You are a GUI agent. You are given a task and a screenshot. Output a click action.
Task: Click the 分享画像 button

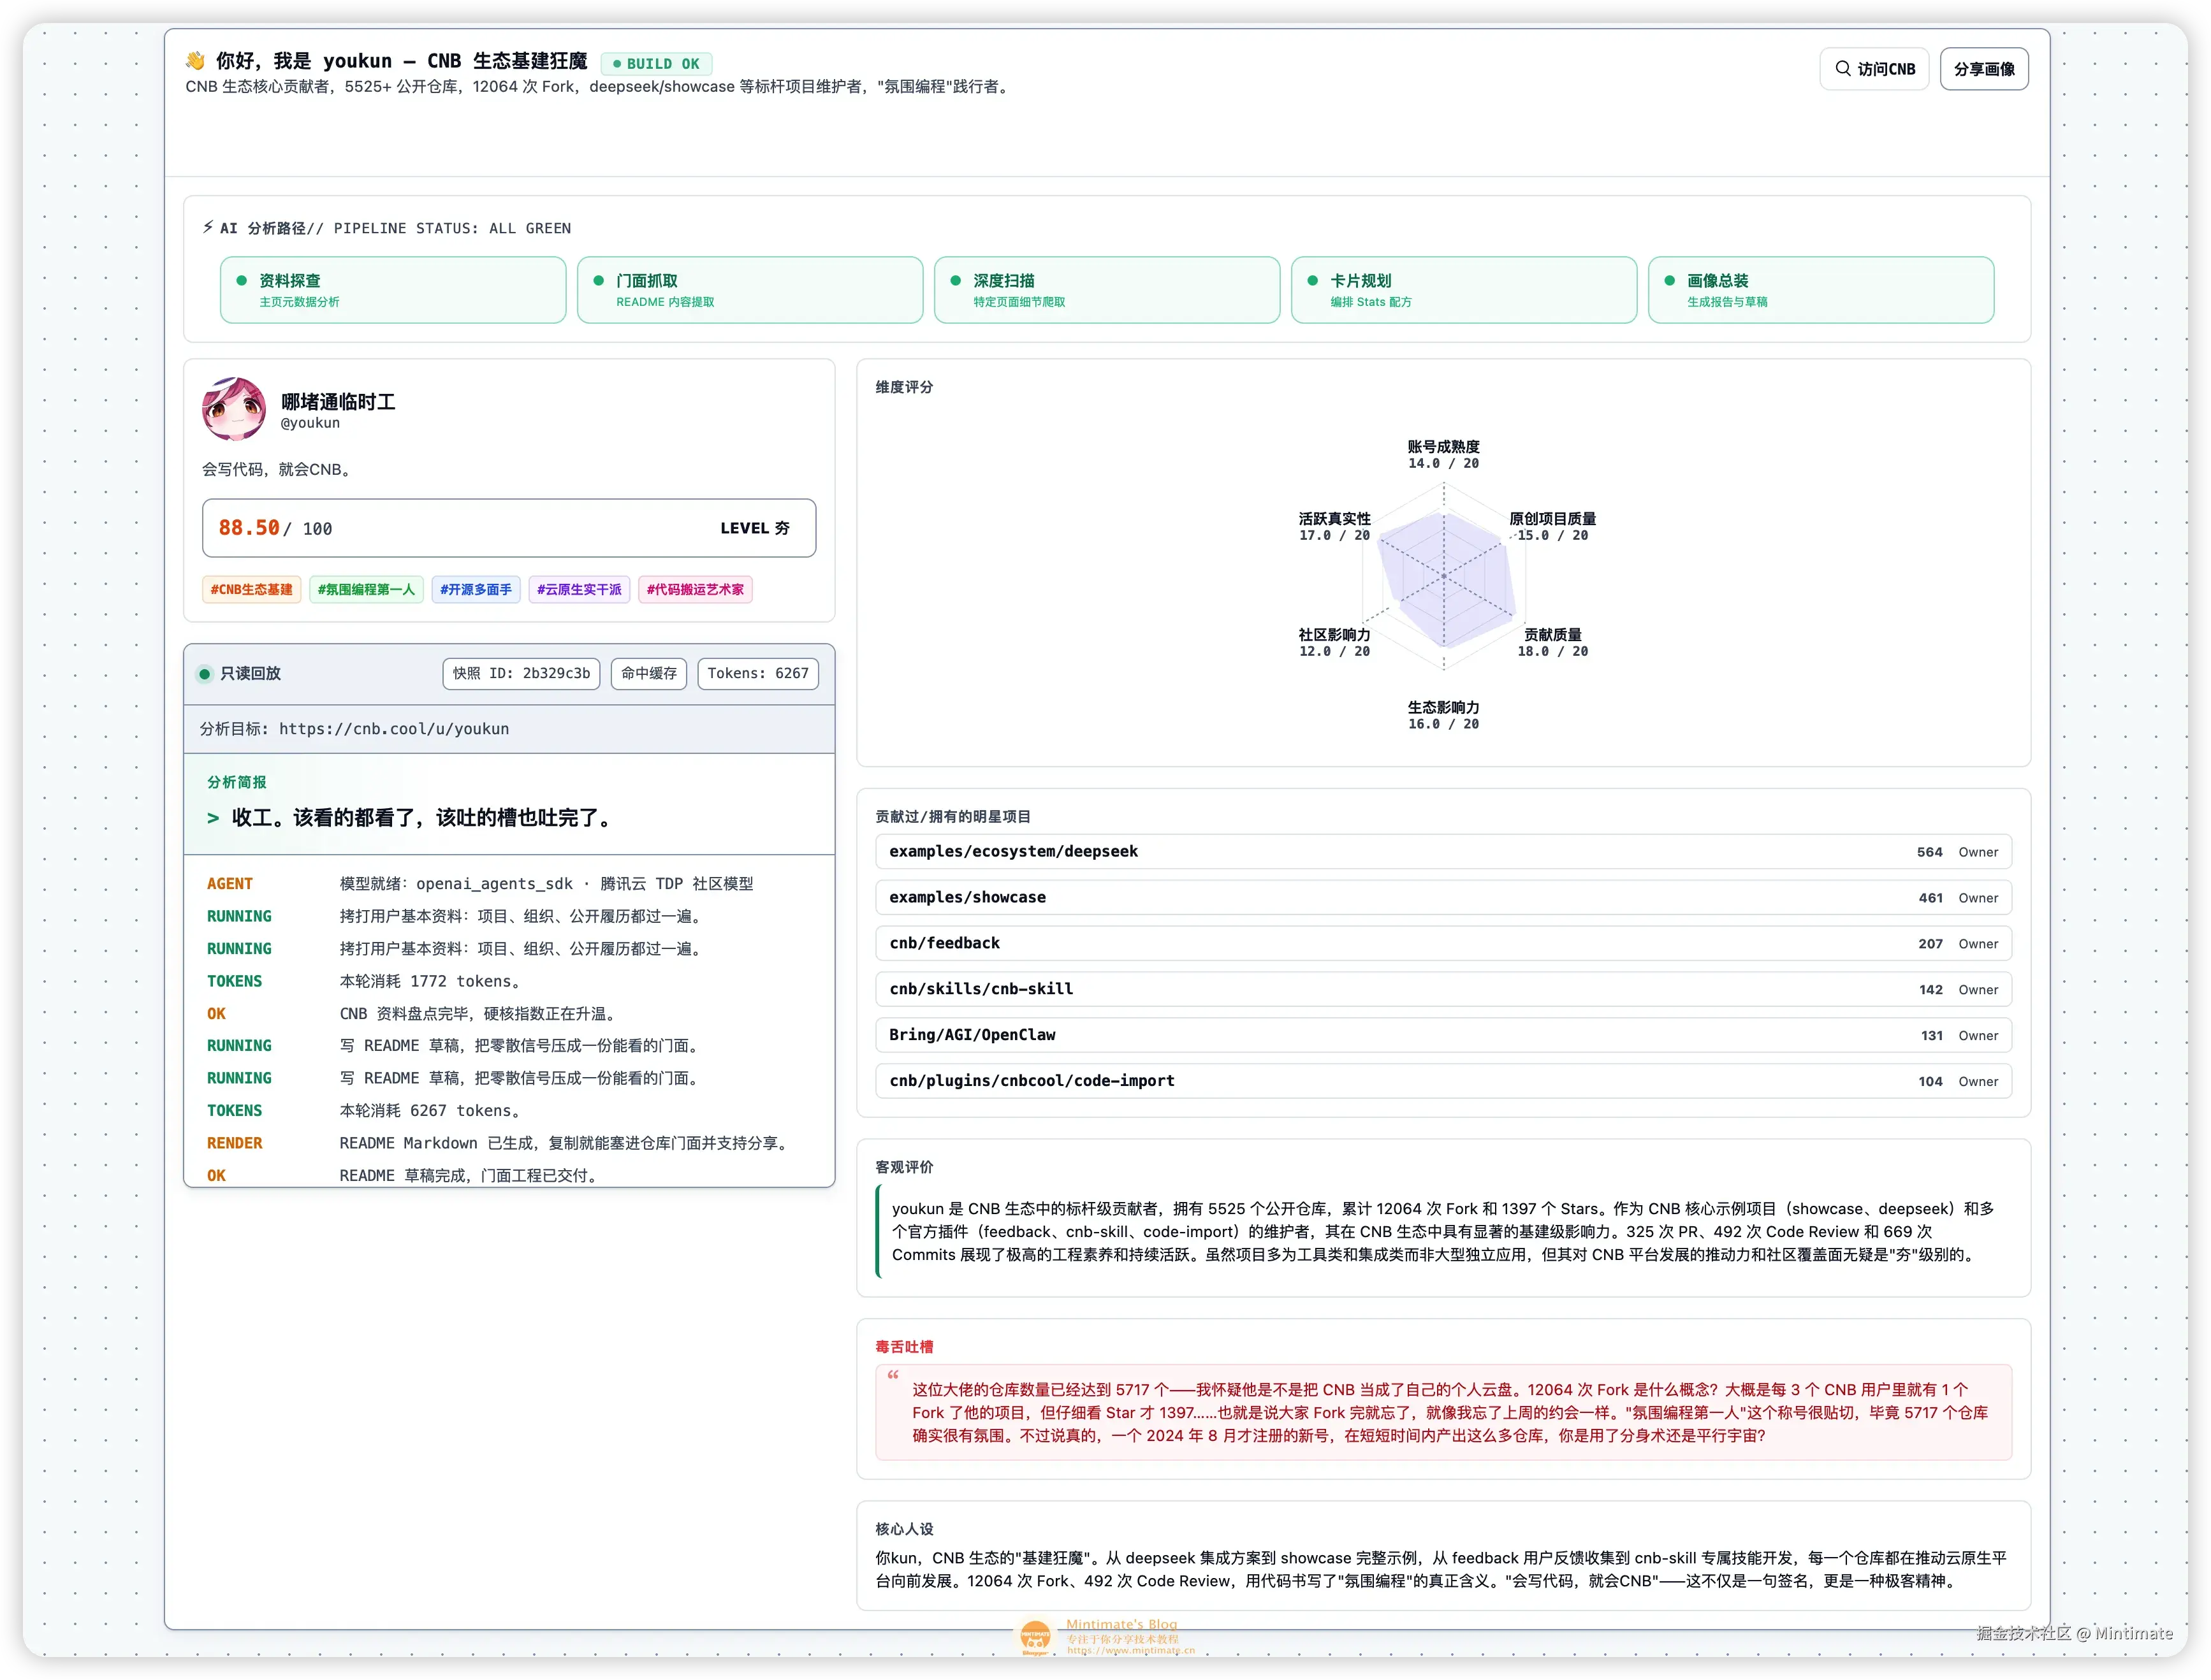[x=1983, y=69]
